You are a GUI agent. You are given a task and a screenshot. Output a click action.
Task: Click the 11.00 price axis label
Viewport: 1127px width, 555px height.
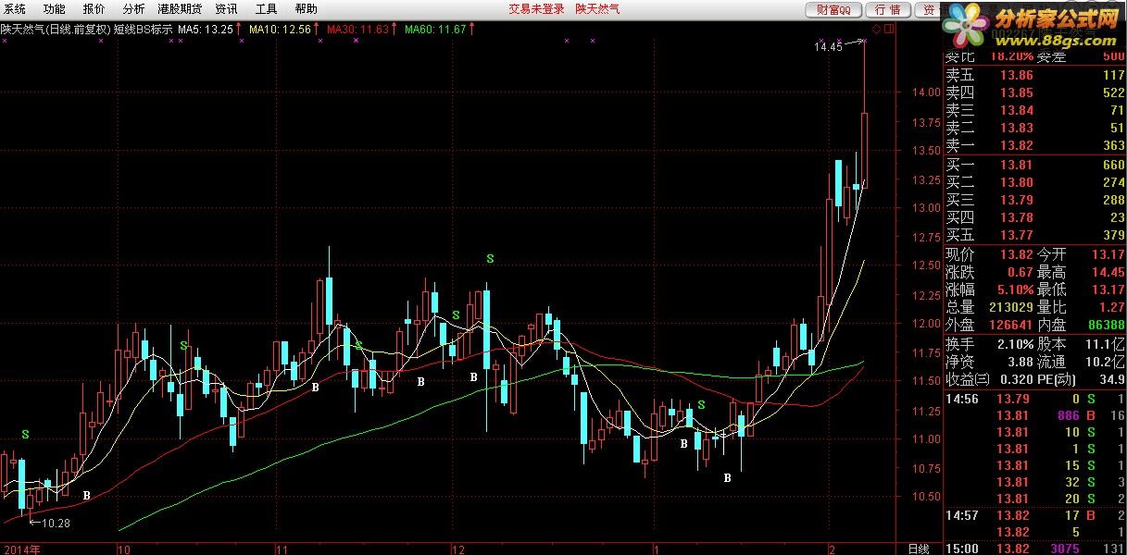pyautogui.click(x=925, y=439)
